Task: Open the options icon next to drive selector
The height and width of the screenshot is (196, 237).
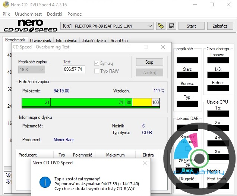Action: point(161,26)
